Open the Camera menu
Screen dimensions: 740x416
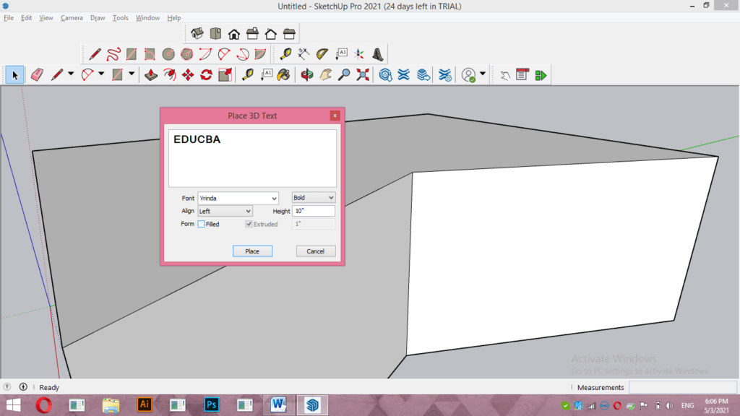coord(72,17)
